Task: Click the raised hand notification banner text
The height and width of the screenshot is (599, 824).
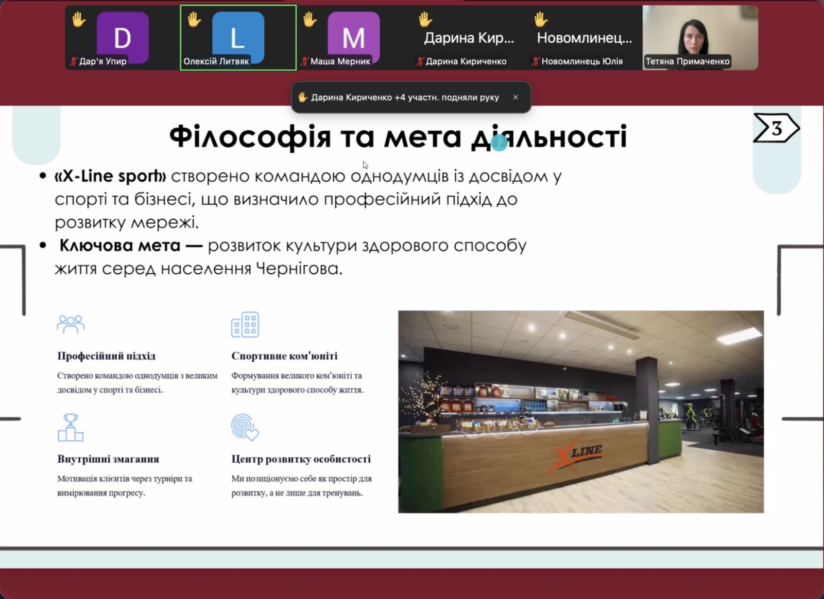Action: pos(405,97)
